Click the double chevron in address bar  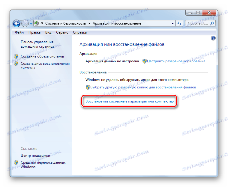click(42, 23)
